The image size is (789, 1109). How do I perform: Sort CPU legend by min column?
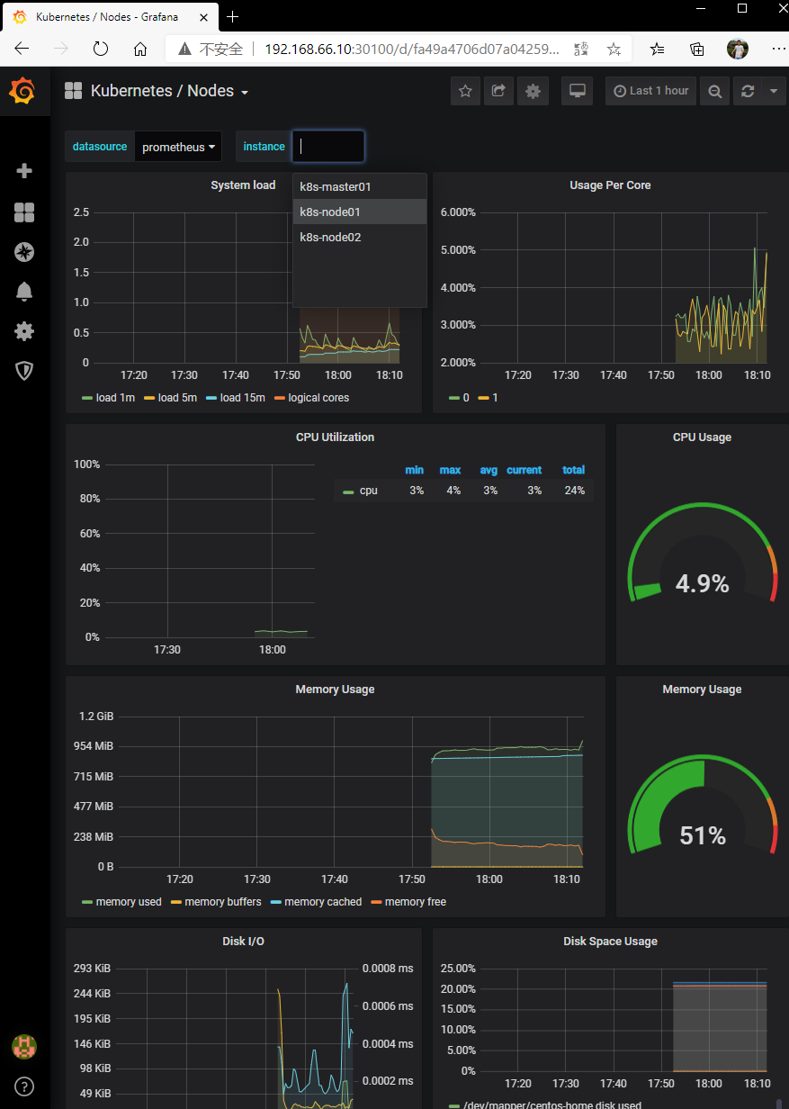[x=414, y=470]
